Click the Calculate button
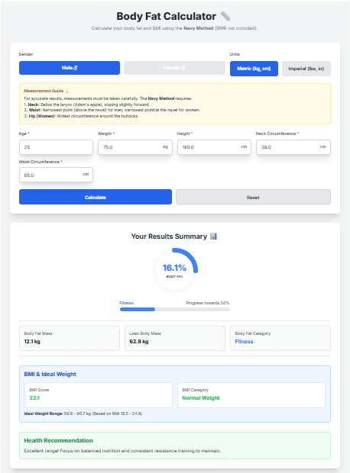Screen dimensions: 350x473 [x=96, y=197]
